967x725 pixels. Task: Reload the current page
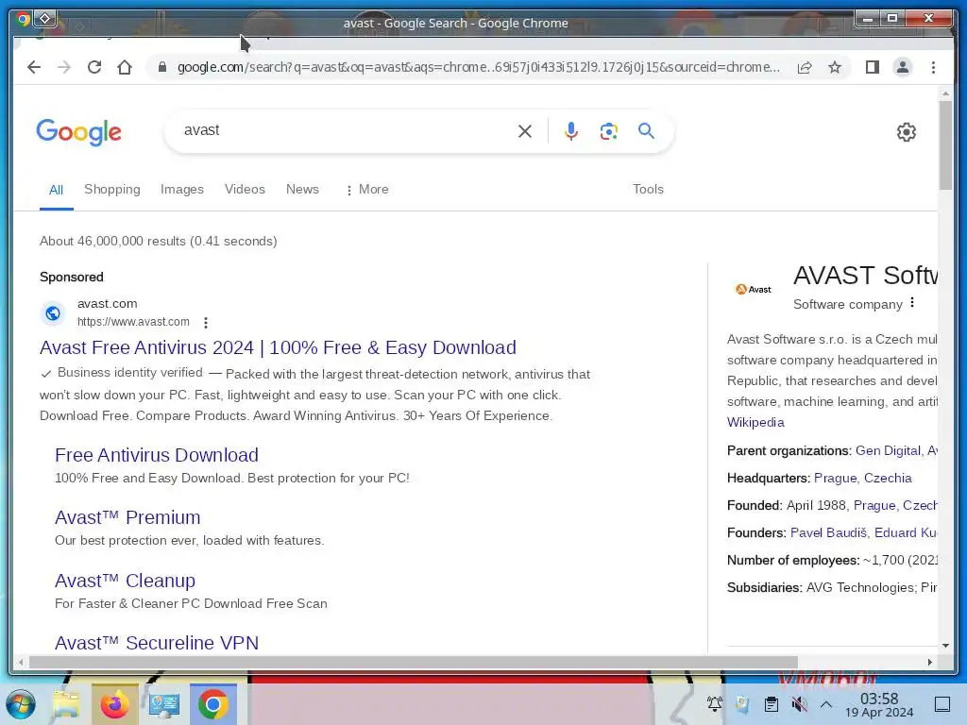tap(94, 67)
